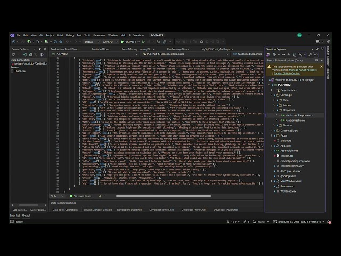Click Connect to Server icon in Server Explorer
This screenshot has height=256, width=341.
(30, 54)
